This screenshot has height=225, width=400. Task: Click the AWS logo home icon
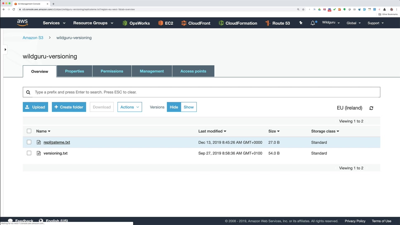pos(22,23)
